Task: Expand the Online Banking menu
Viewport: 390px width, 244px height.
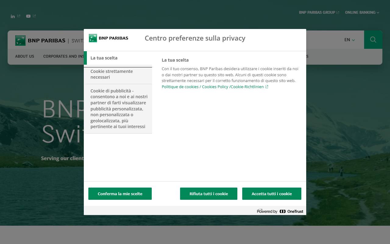Action: click(362, 13)
